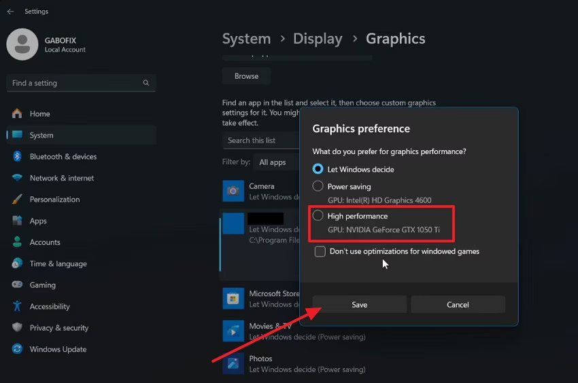Go to Display breadcrumb
Image resolution: width=578 pixels, height=383 pixels.
point(318,39)
